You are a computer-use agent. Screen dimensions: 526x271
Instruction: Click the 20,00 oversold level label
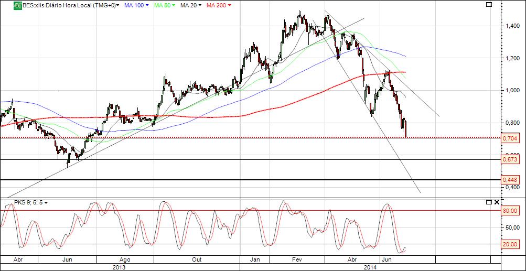point(510,244)
